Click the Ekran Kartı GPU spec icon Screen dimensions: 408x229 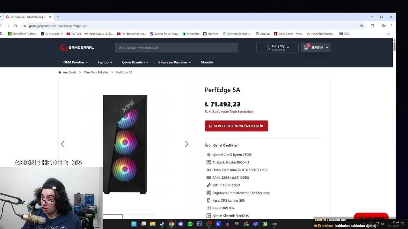click(x=208, y=170)
